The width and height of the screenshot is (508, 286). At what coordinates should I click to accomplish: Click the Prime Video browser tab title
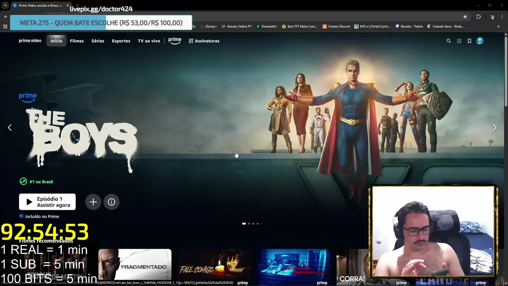point(40,6)
